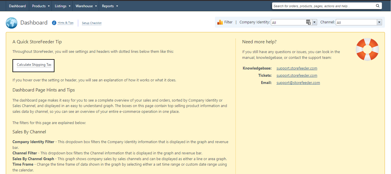Expand the Company Identity dropdown arrow
The height and width of the screenshot is (174, 391).
(x=315, y=22)
